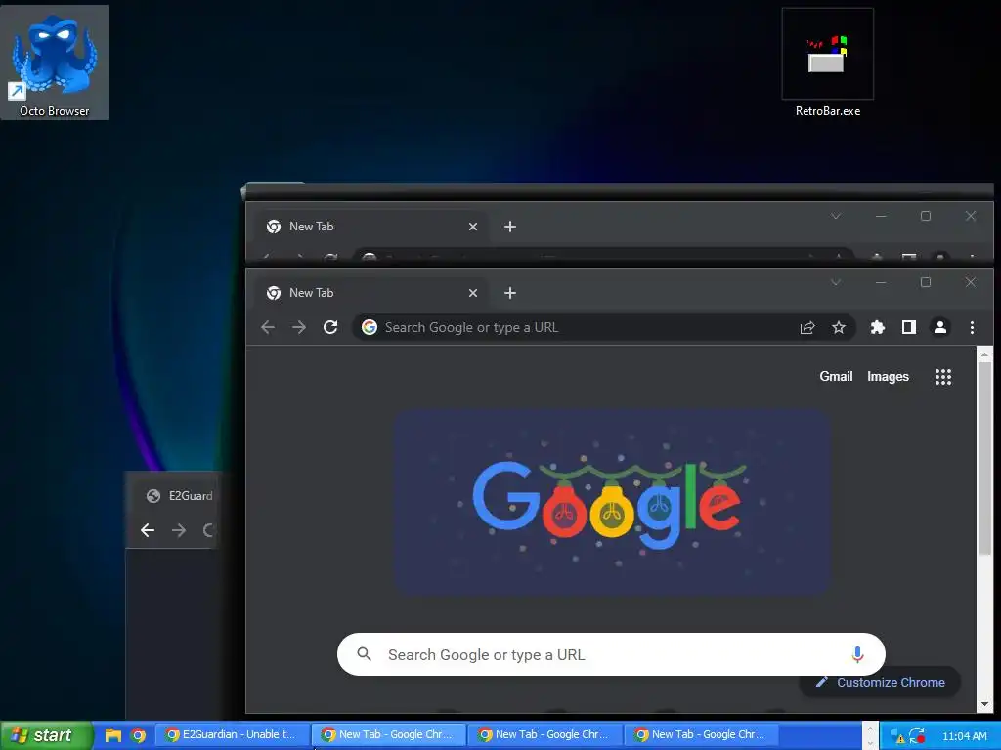Open Chrome's three-dot menu

[x=972, y=327]
